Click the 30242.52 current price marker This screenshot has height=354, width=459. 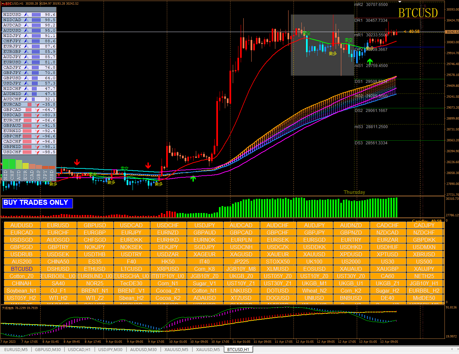coord(452,32)
